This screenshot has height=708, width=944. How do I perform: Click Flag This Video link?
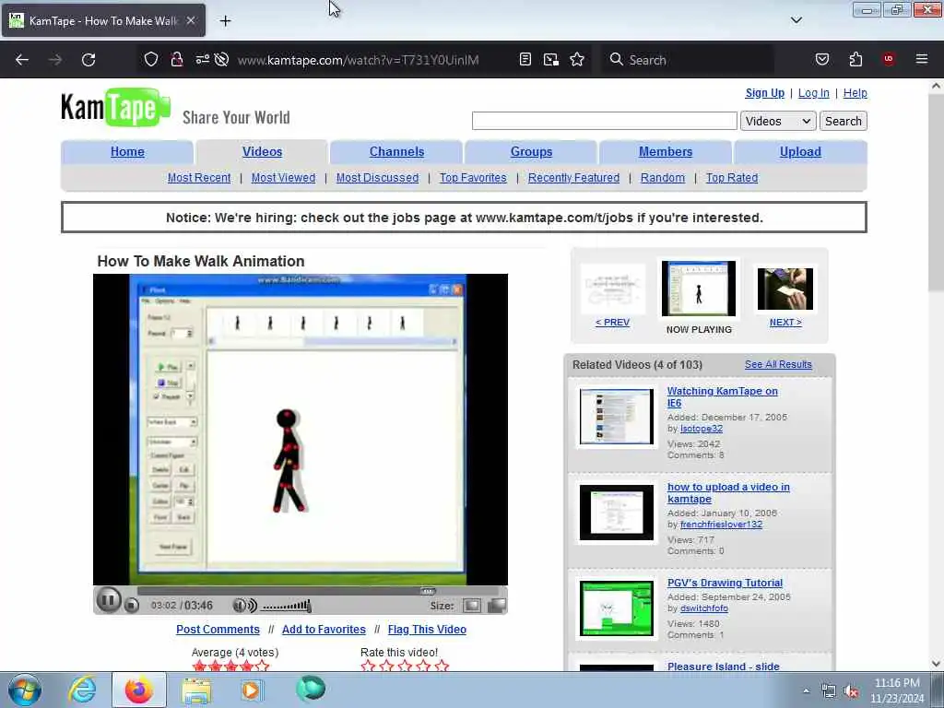pyautogui.click(x=427, y=629)
